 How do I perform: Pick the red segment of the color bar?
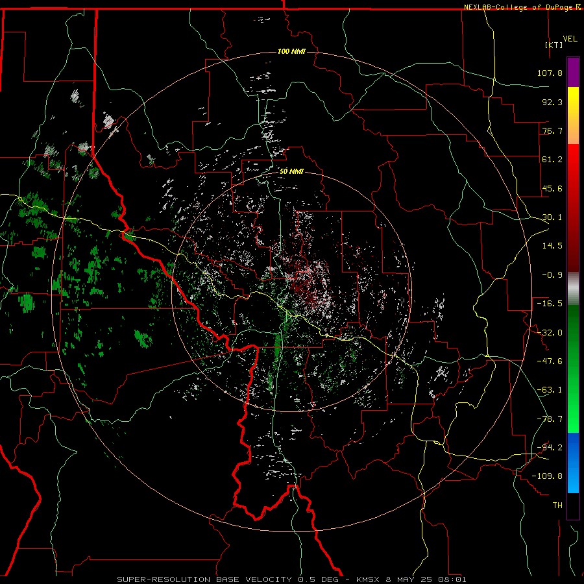click(573, 208)
